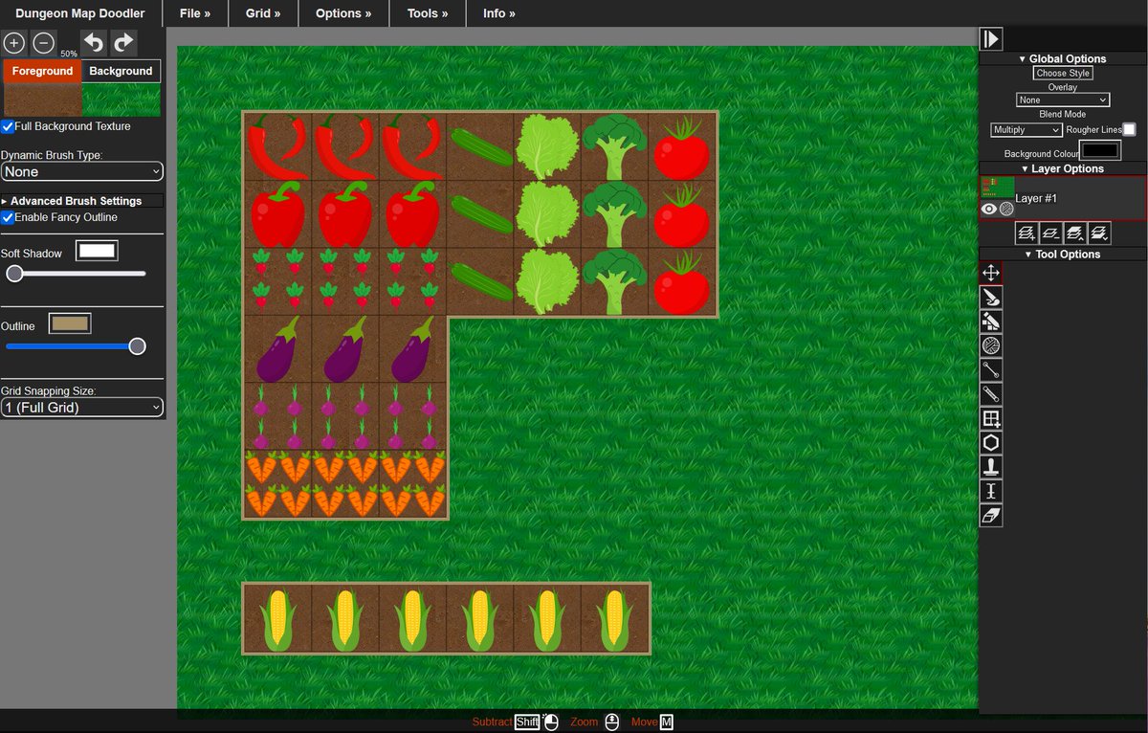Open the Overlay dropdown
1148x733 pixels.
click(1063, 100)
